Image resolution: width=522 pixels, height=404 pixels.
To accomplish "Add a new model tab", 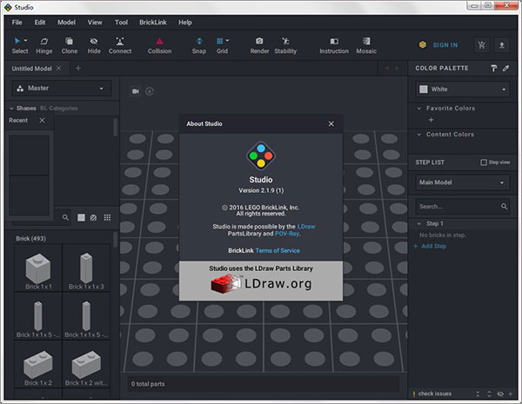I will coord(78,68).
